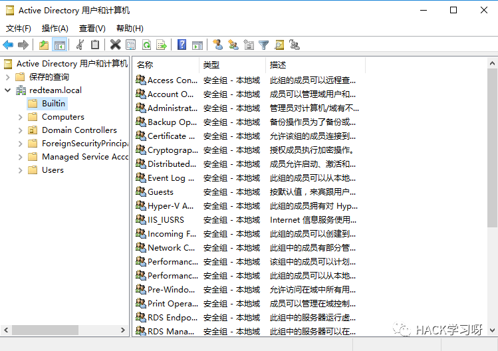Click the Export list icon
The image size is (498, 351).
(x=162, y=45)
